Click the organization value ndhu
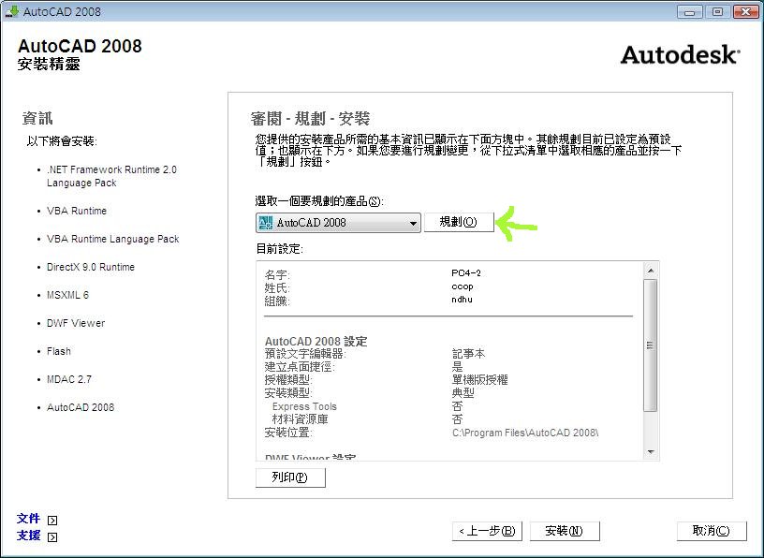This screenshot has width=764, height=558. (x=462, y=300)
